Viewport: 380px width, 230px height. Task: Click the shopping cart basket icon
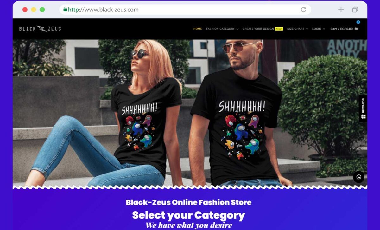pos(357,29)
